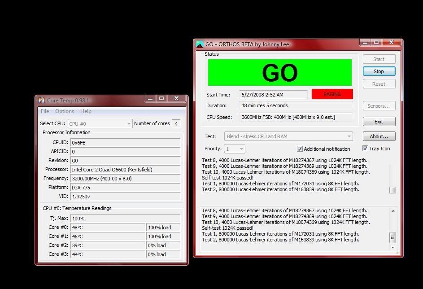Click the Start button in ORTHOS

(379, 59)
